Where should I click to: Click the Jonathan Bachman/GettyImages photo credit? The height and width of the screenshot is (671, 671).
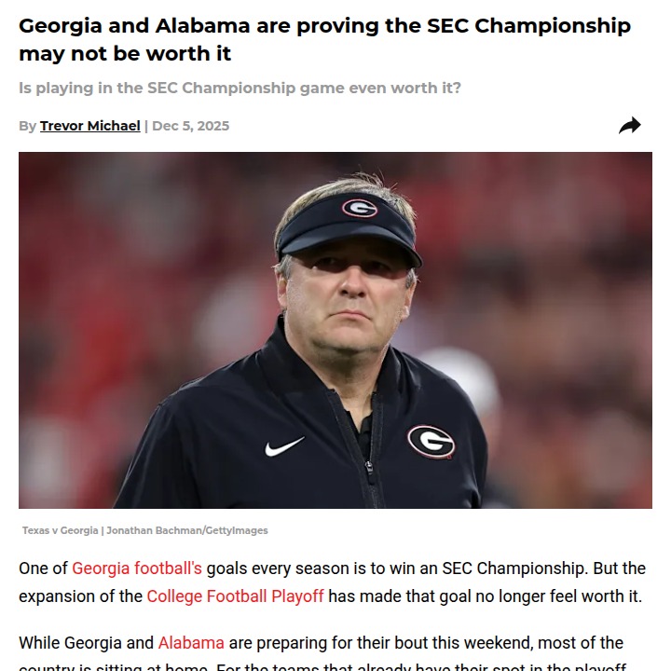pyautogui.click(x=186, y=531)
